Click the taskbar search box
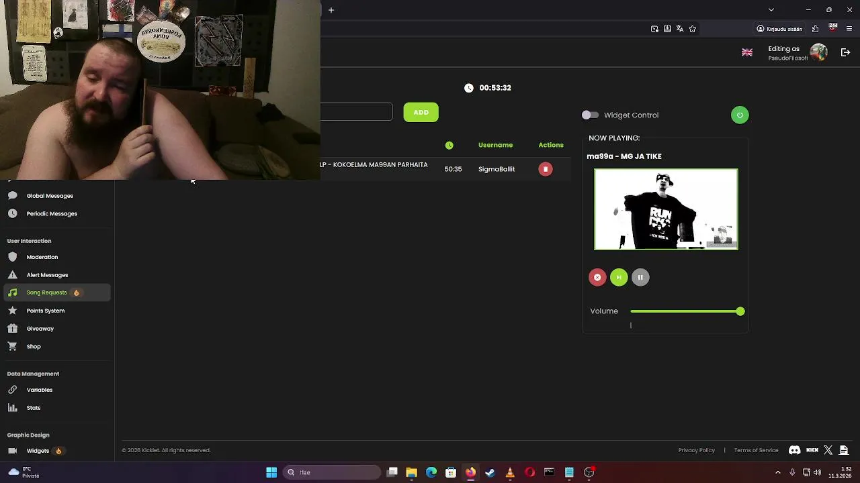860x483 pixels. 332,472
